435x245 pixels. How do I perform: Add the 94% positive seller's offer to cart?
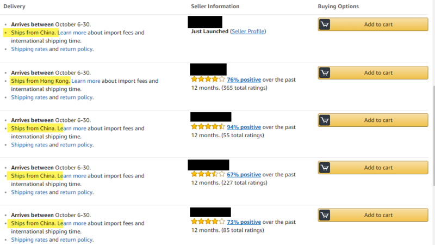378,120
